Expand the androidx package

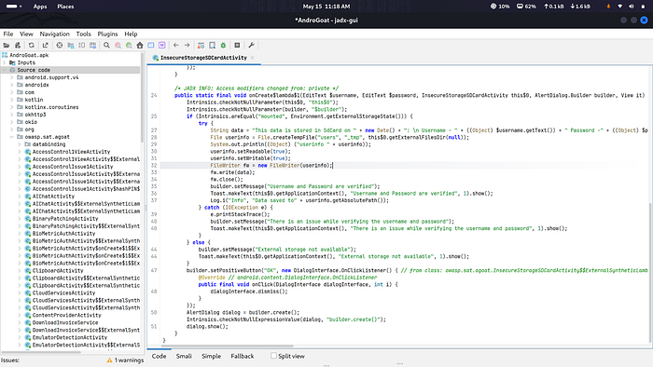[12, 85]
